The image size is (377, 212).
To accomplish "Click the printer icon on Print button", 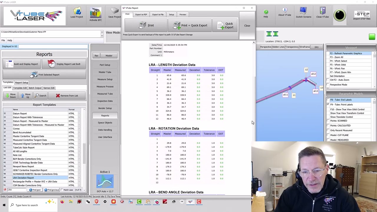I will [x=143, y=25].
